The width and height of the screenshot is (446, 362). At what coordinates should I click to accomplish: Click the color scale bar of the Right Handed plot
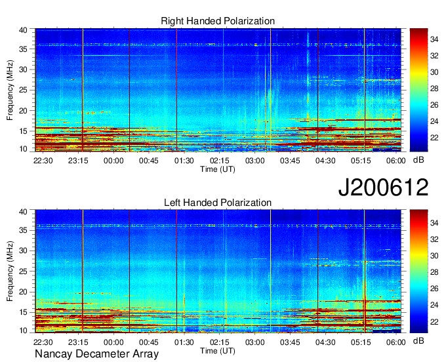click(x=418, y=90)
